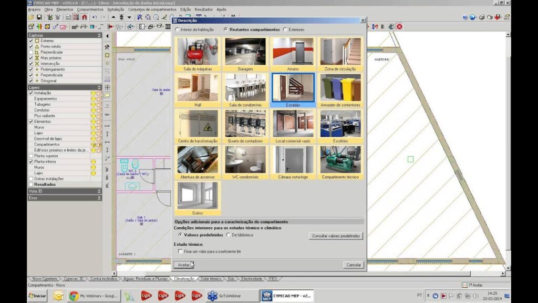This screenshot has height=303, width=538.
Task: Click 'Consultar valores predefinidos' button
Action: pyautogui.click(x=335, y=236)
